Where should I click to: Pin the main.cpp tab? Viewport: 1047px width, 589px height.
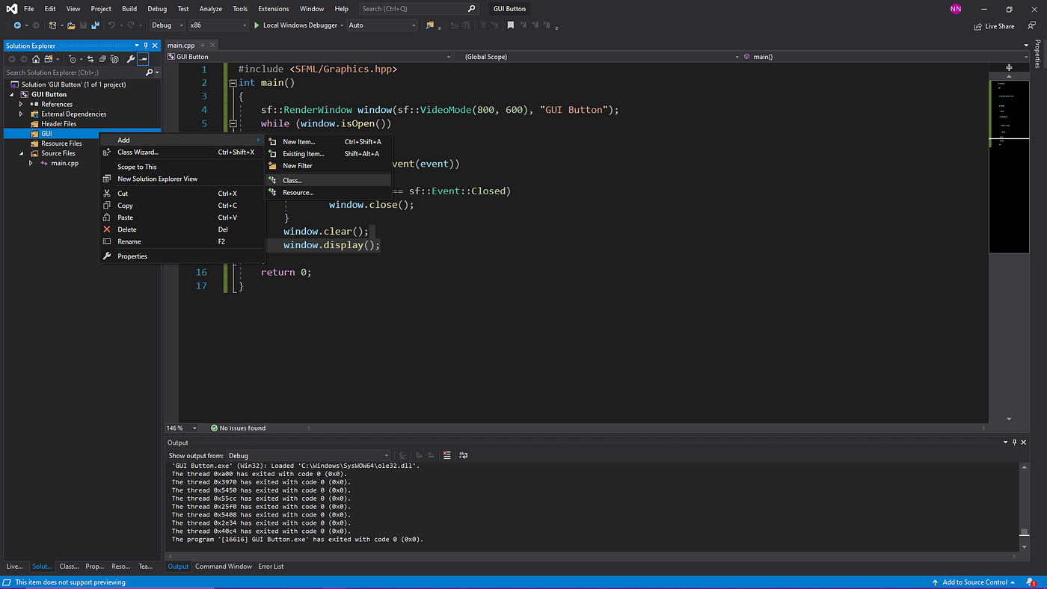pyautogui.click(x=203, y=46)
